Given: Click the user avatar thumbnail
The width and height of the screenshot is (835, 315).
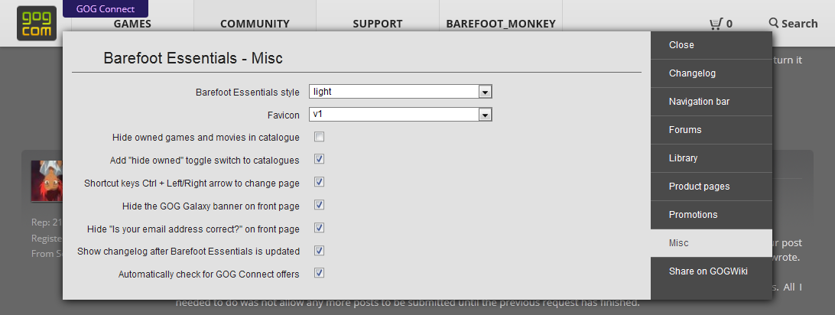Looking at the screenshot, I should [x=47, y=181].
